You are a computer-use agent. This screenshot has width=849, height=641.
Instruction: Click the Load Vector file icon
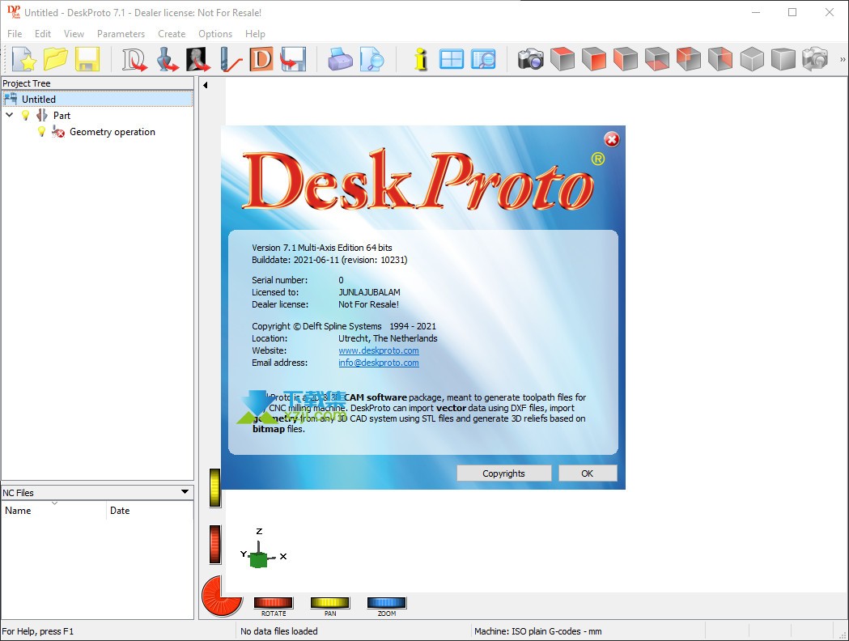pos(134,58)
